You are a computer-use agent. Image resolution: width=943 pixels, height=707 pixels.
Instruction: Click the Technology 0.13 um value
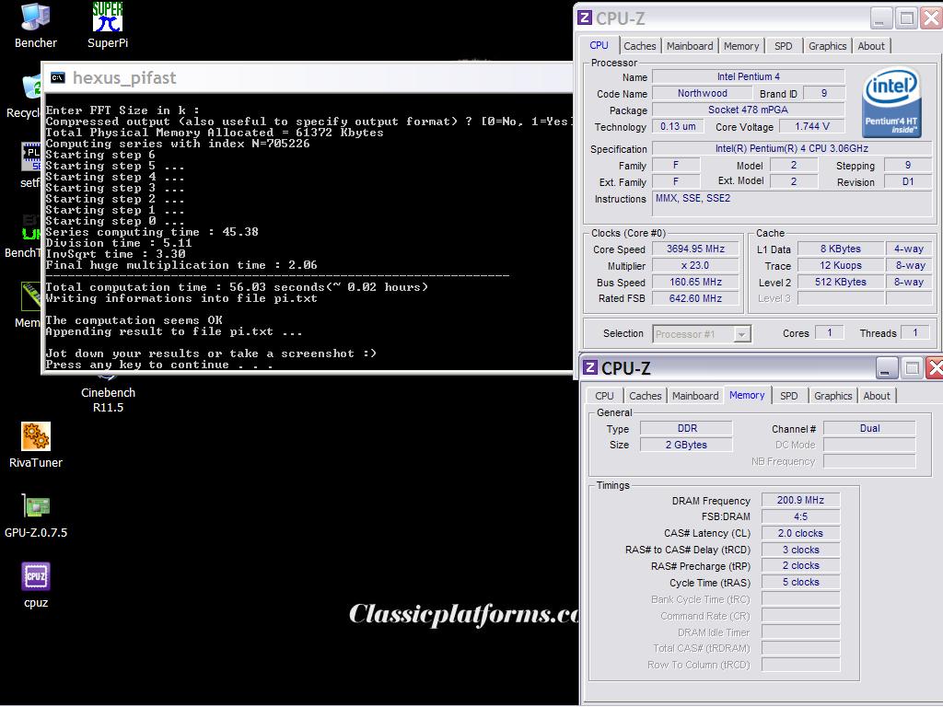[678, 126]
